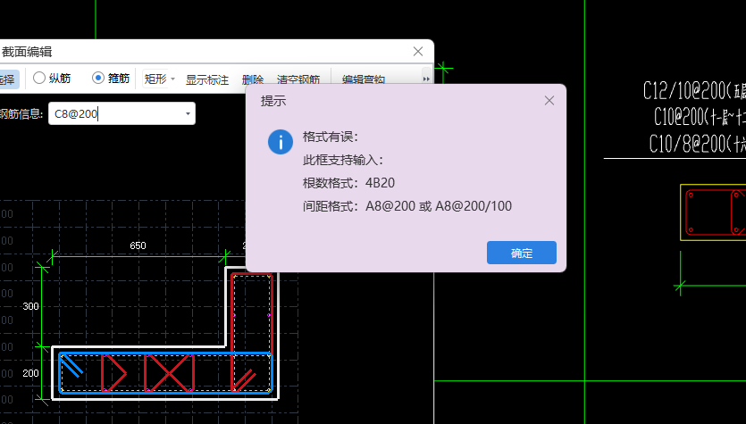Click the C10@200 annotation in the drawing
Screen dimensions: 746x424
point(700,116)
